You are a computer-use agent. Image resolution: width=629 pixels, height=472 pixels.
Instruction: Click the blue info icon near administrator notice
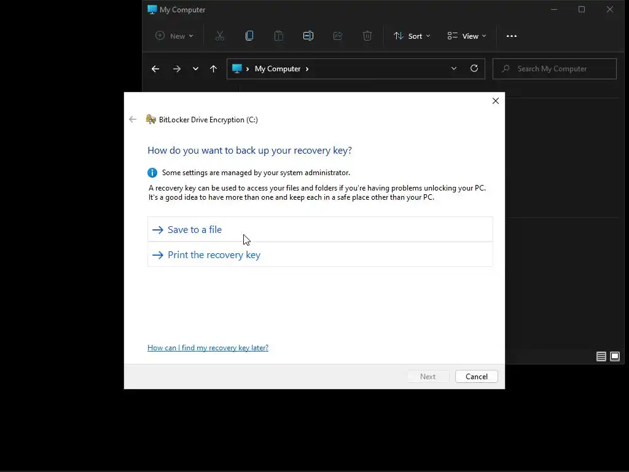click(x=152, y=173)
